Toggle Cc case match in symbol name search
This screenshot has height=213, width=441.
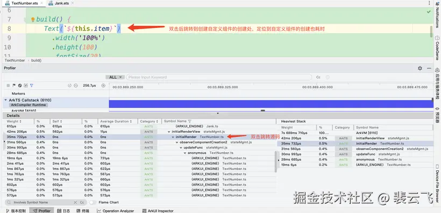[x=82, y=202]
